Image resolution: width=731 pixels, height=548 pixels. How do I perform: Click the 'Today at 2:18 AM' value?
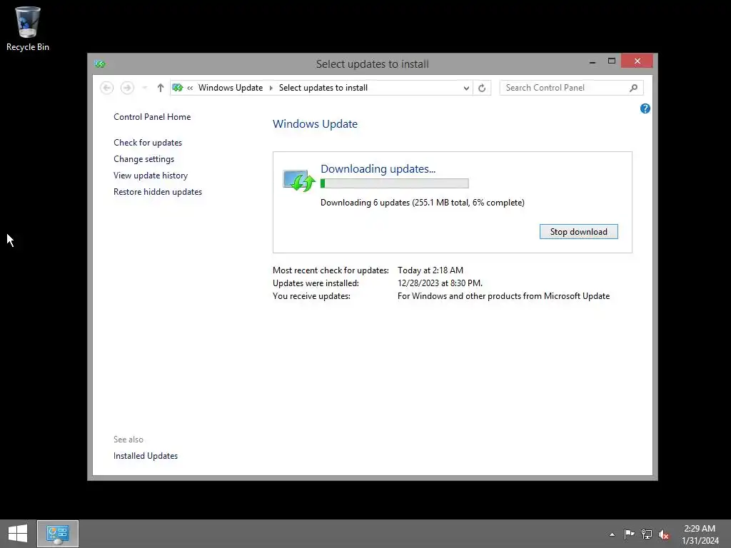click(430, 270)
